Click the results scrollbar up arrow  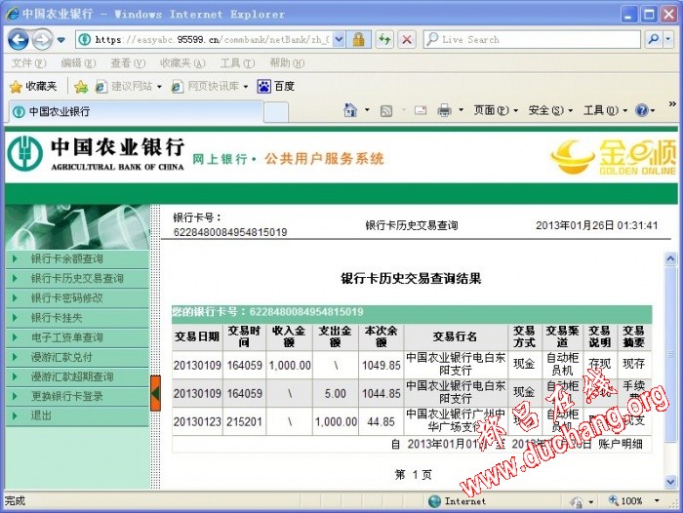click(670, 258)
